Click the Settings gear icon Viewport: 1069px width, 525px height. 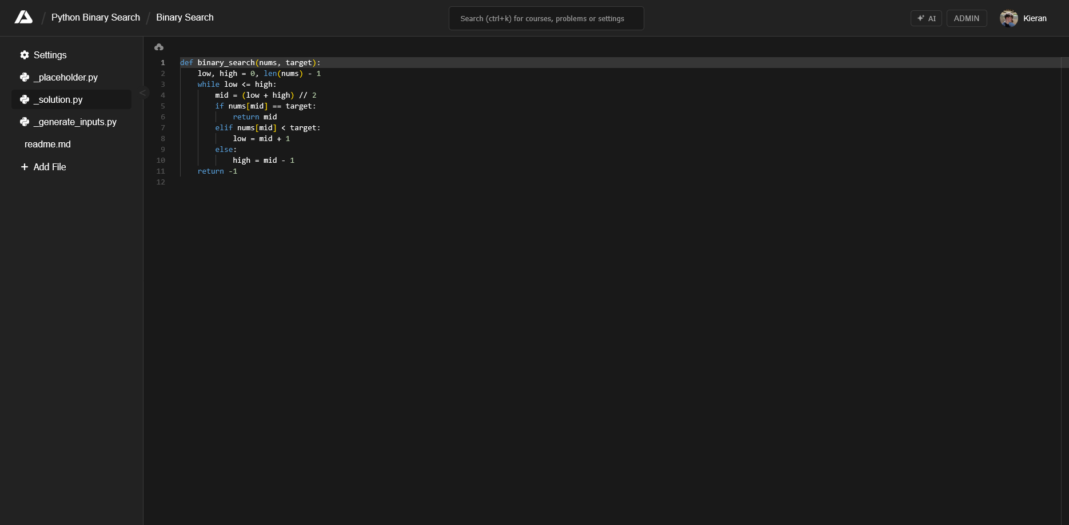pyautogui.click(x=25, y=55)
